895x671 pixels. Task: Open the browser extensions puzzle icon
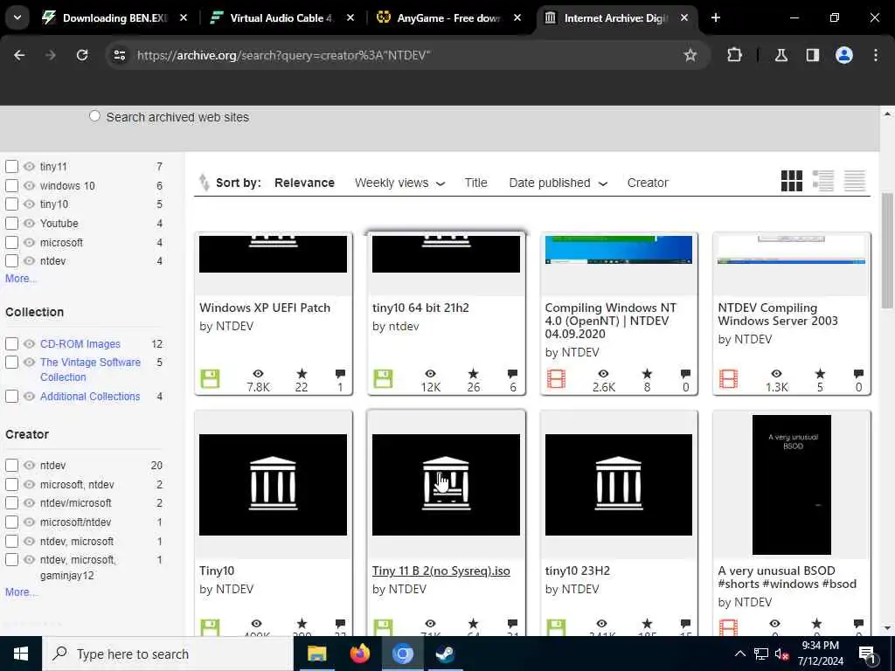734,55
